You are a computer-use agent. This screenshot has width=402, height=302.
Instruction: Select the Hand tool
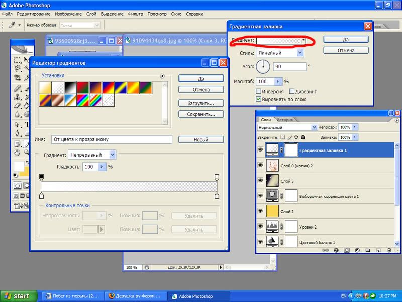click(x=17, y=153)
